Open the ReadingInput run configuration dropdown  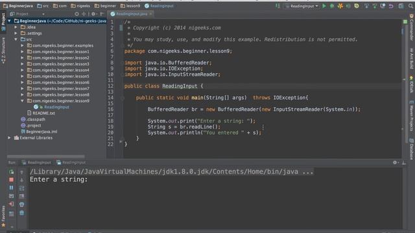point(302,6)
